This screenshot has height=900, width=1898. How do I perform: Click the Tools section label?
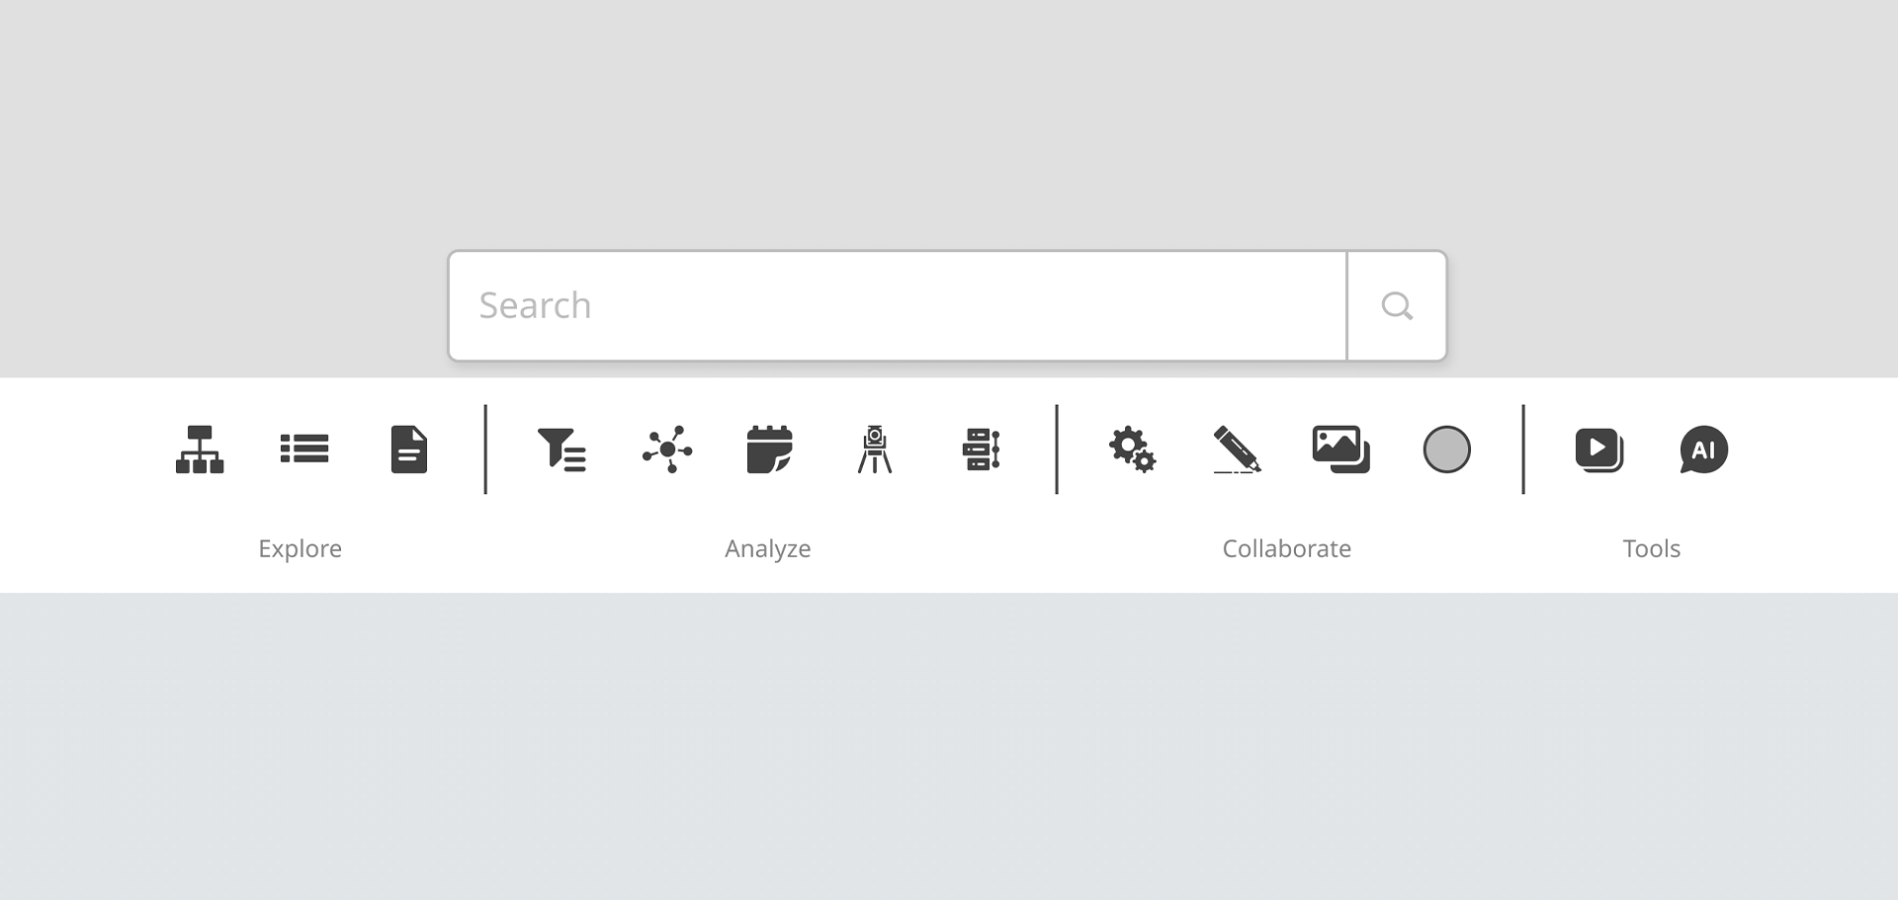click(x=1652, y=548)
